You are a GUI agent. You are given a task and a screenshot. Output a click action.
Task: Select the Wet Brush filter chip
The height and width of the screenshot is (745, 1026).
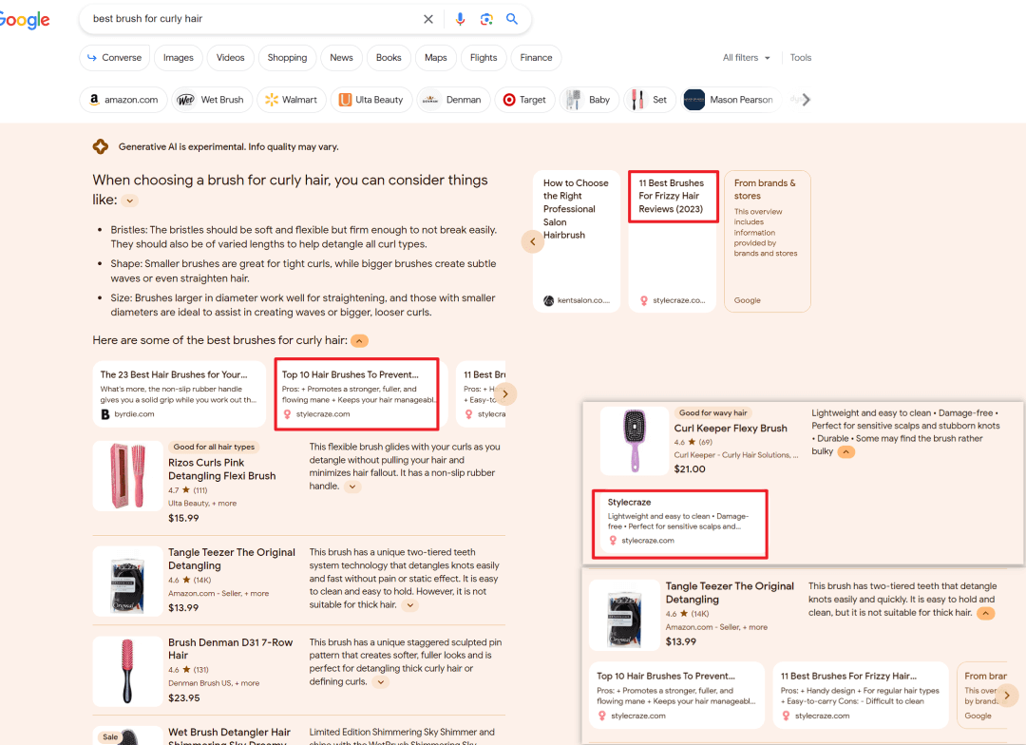212,100
